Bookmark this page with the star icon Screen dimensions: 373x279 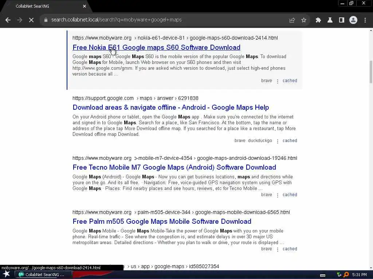(303, 20)
